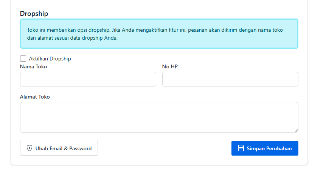This screenshot has width=326, height=179.
Task: Click the blue dropship info alert box
Action: click(159, 34)
